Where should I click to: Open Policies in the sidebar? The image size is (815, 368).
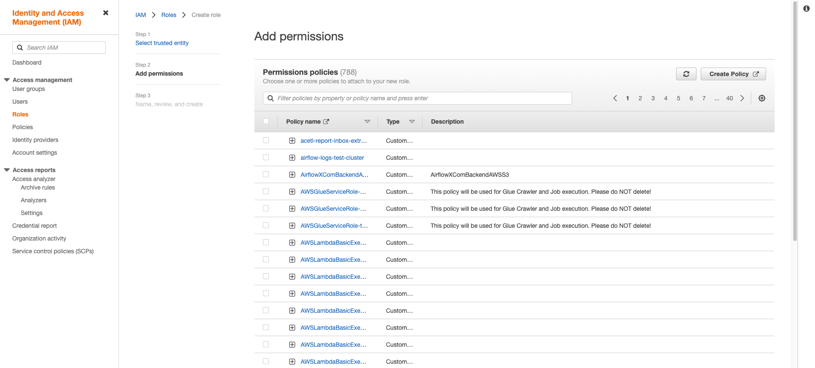coord(23,127)
